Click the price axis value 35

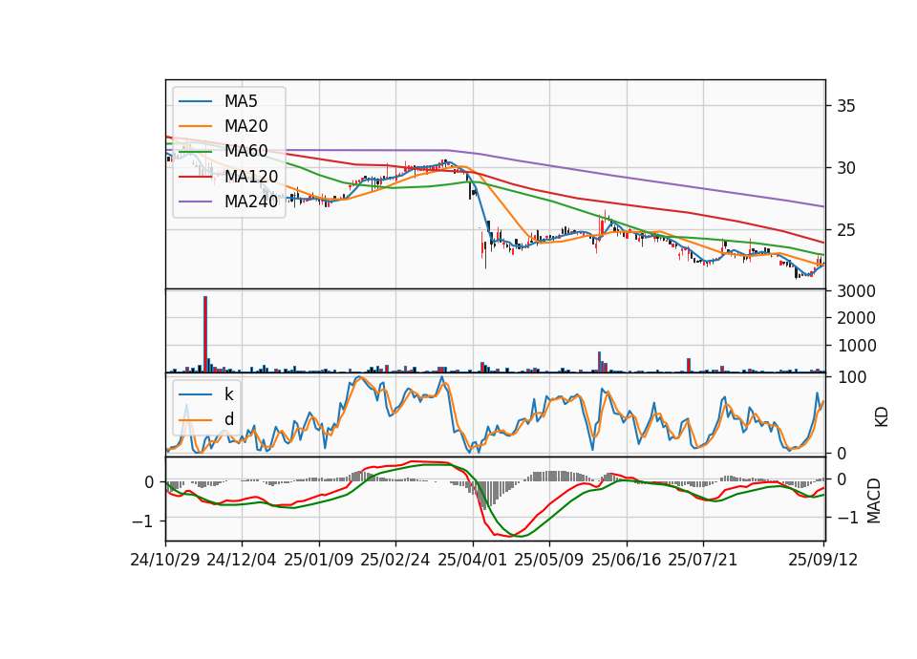coord(846,106)
